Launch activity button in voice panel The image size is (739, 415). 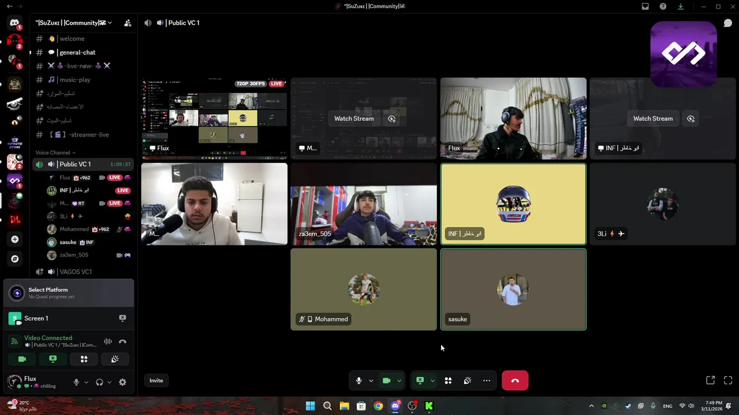(x=84, y=359)
